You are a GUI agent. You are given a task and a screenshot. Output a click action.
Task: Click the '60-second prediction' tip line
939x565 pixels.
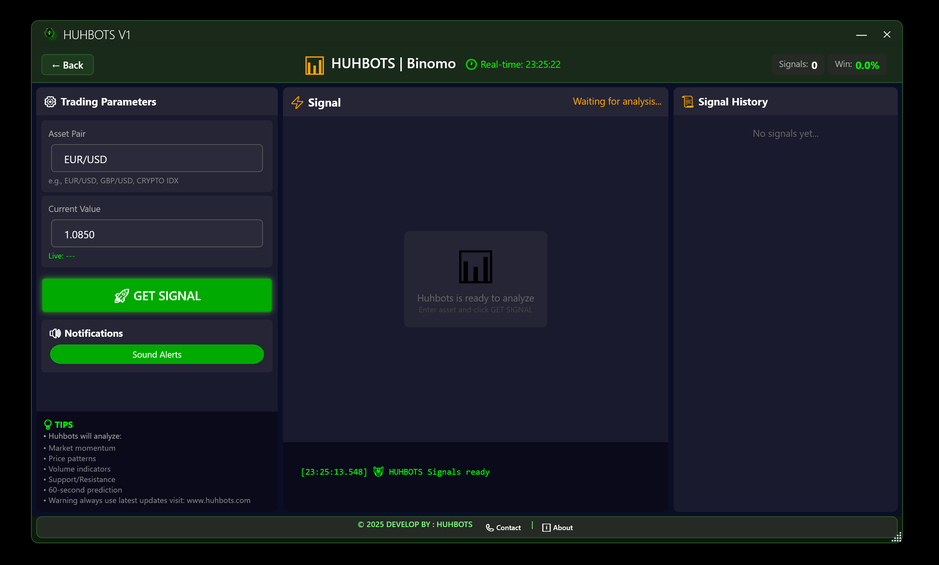[85, 490]
